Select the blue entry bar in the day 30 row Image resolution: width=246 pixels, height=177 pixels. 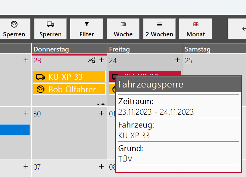(x=15, y=130)
